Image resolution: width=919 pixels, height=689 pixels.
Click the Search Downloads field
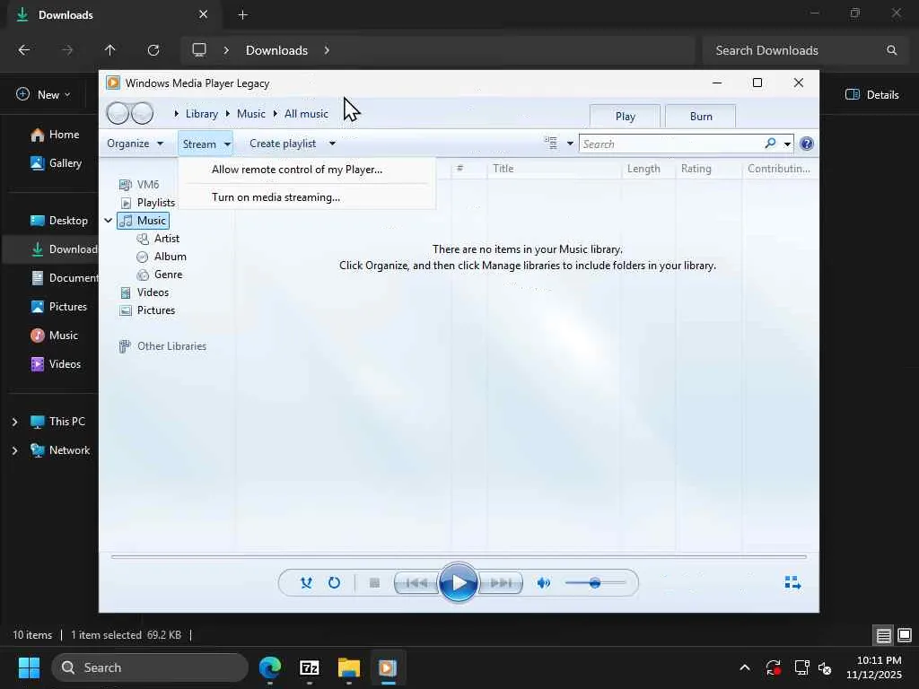(806, 50)
